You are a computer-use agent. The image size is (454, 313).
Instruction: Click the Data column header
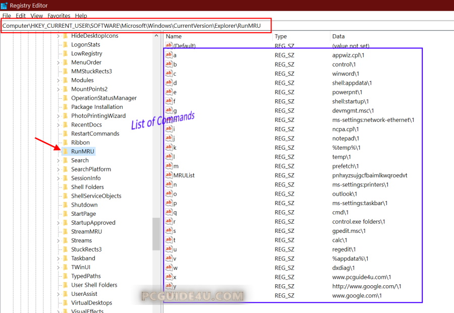coord(338,36)
